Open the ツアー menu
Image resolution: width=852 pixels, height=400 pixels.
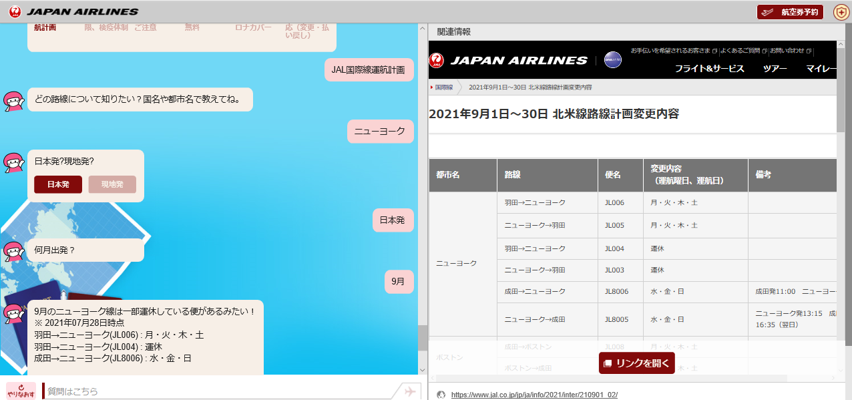pyautogui.click(x=775, y=69)
